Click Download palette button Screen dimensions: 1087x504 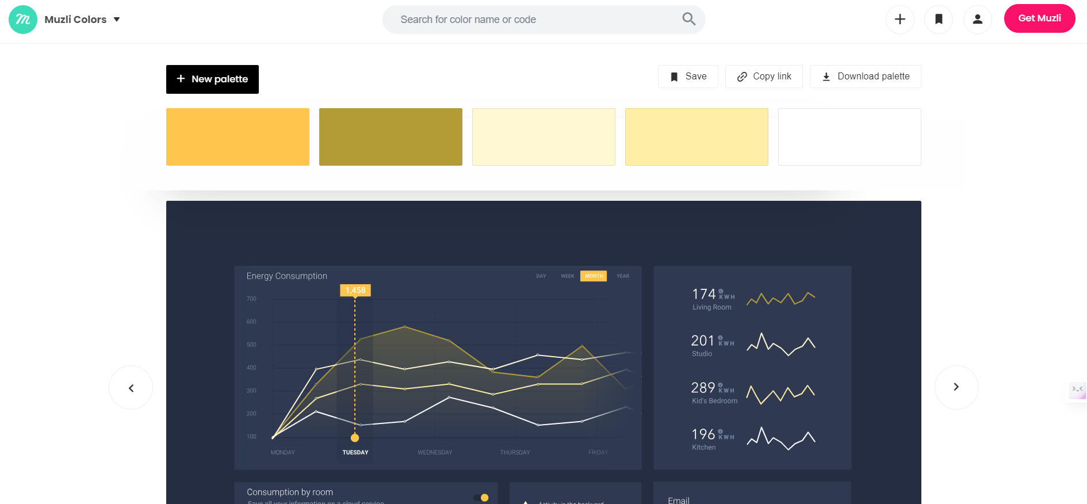pos(865,77)
